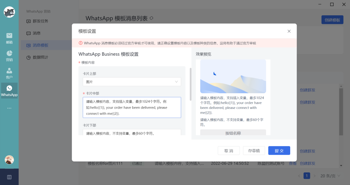The width and height of the screenshot is (350, 185).
Task: Click the collapse sidebar icon at bottom left
Action: point(9,177)
